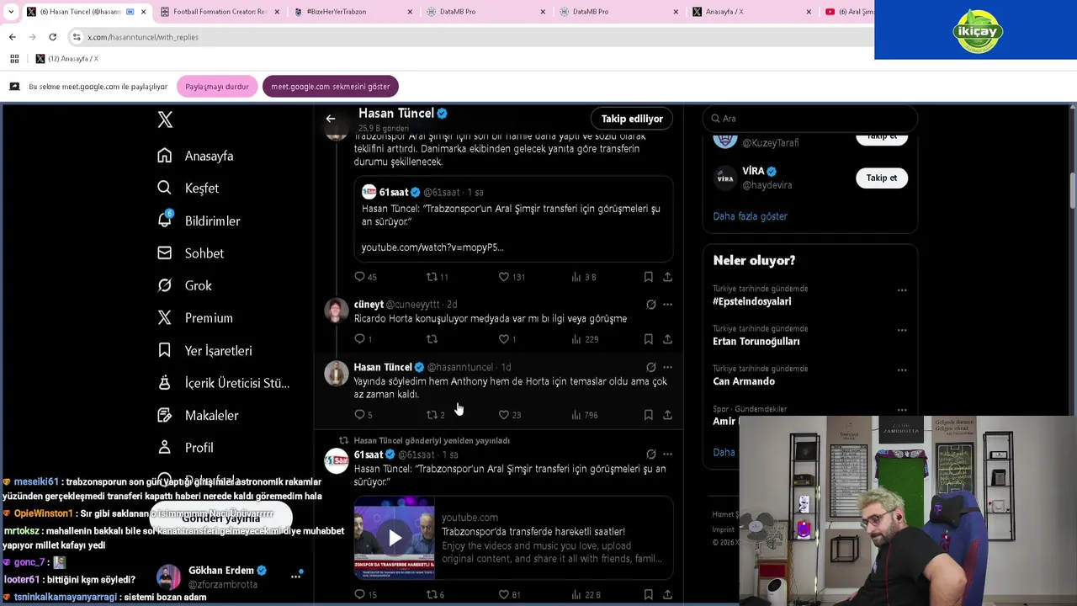
Task: Open account menu dots beside Gökhan Erdem
Action: 295,577
